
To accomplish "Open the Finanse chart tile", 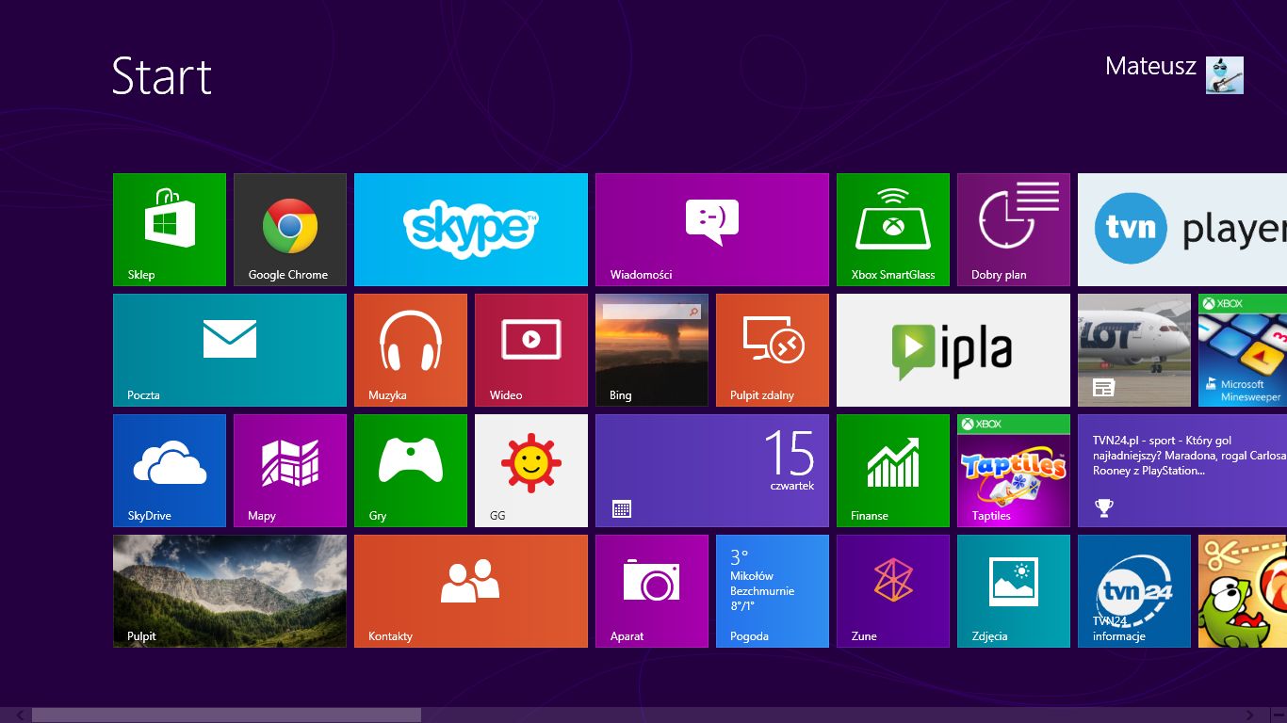I will click(x=893, y=471).
